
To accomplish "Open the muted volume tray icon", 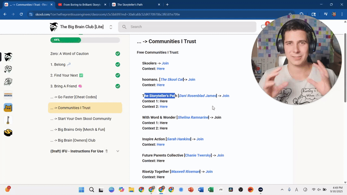I will tap(319, 190).
